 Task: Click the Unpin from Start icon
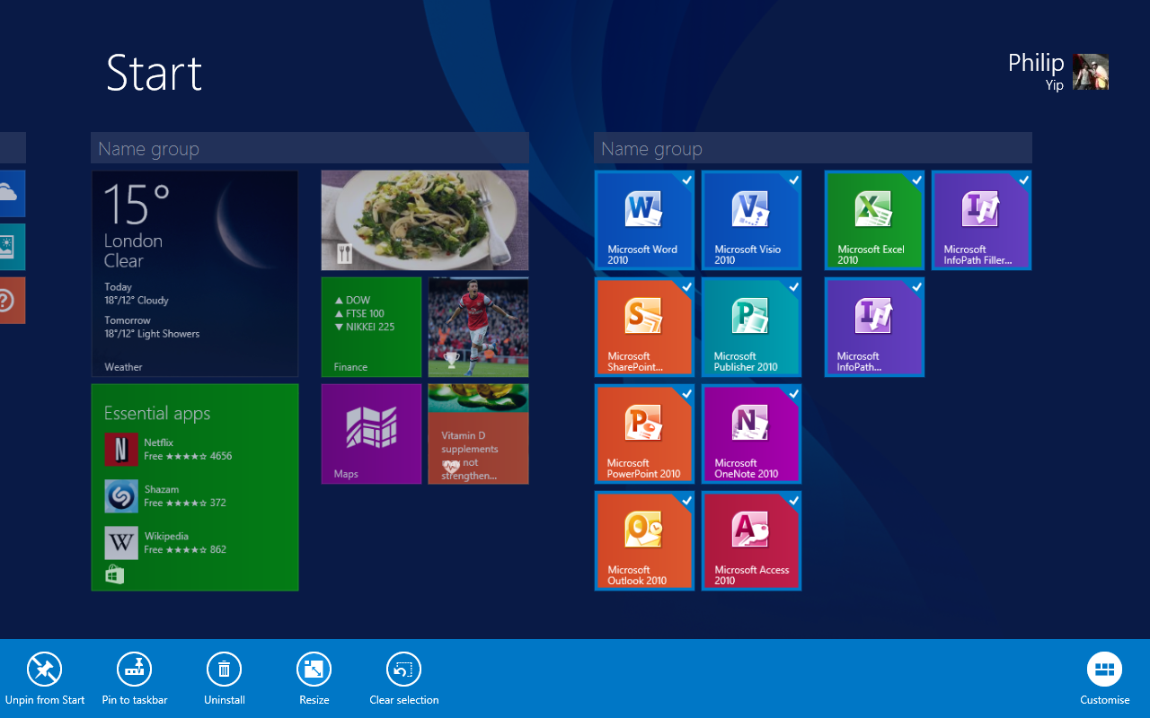[x=44, y=669]
